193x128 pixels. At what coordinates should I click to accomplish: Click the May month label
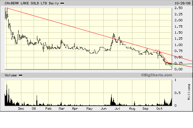[x=89, y=109]
